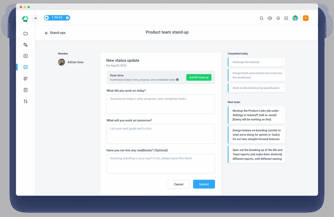Click the 'Product team stand-up' title

(167, 32)
